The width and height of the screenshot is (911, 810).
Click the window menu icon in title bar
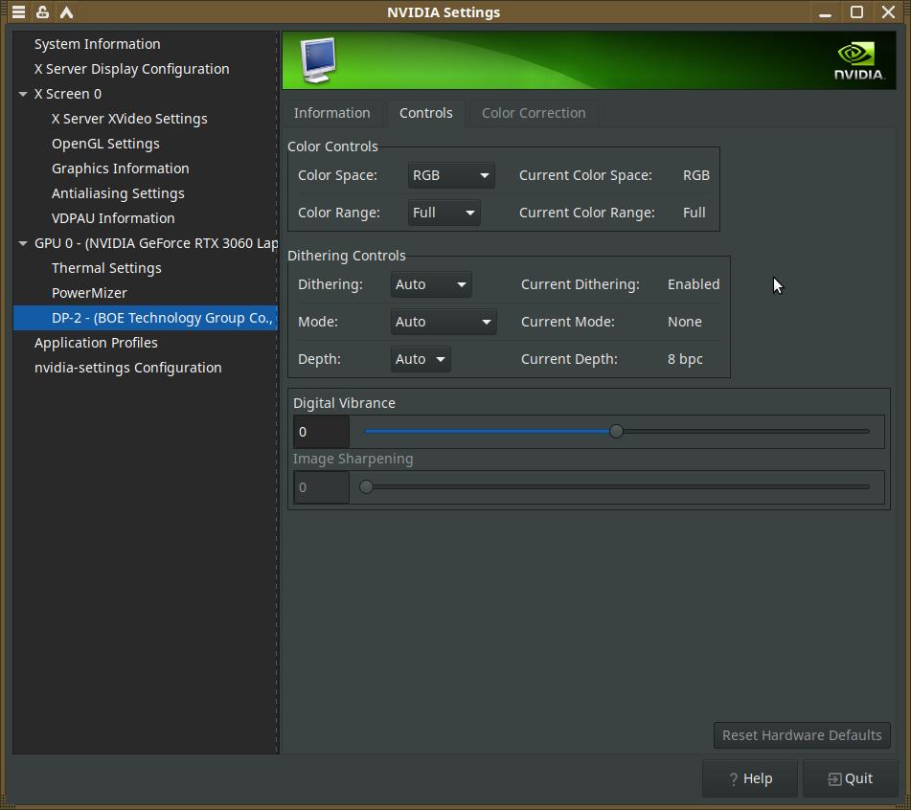18,12
